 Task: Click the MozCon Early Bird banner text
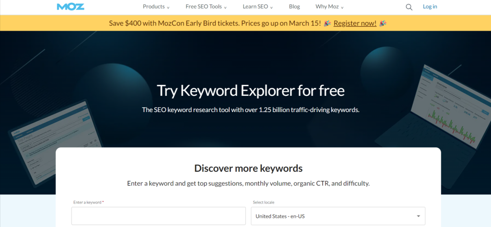[x=215, y=23]
